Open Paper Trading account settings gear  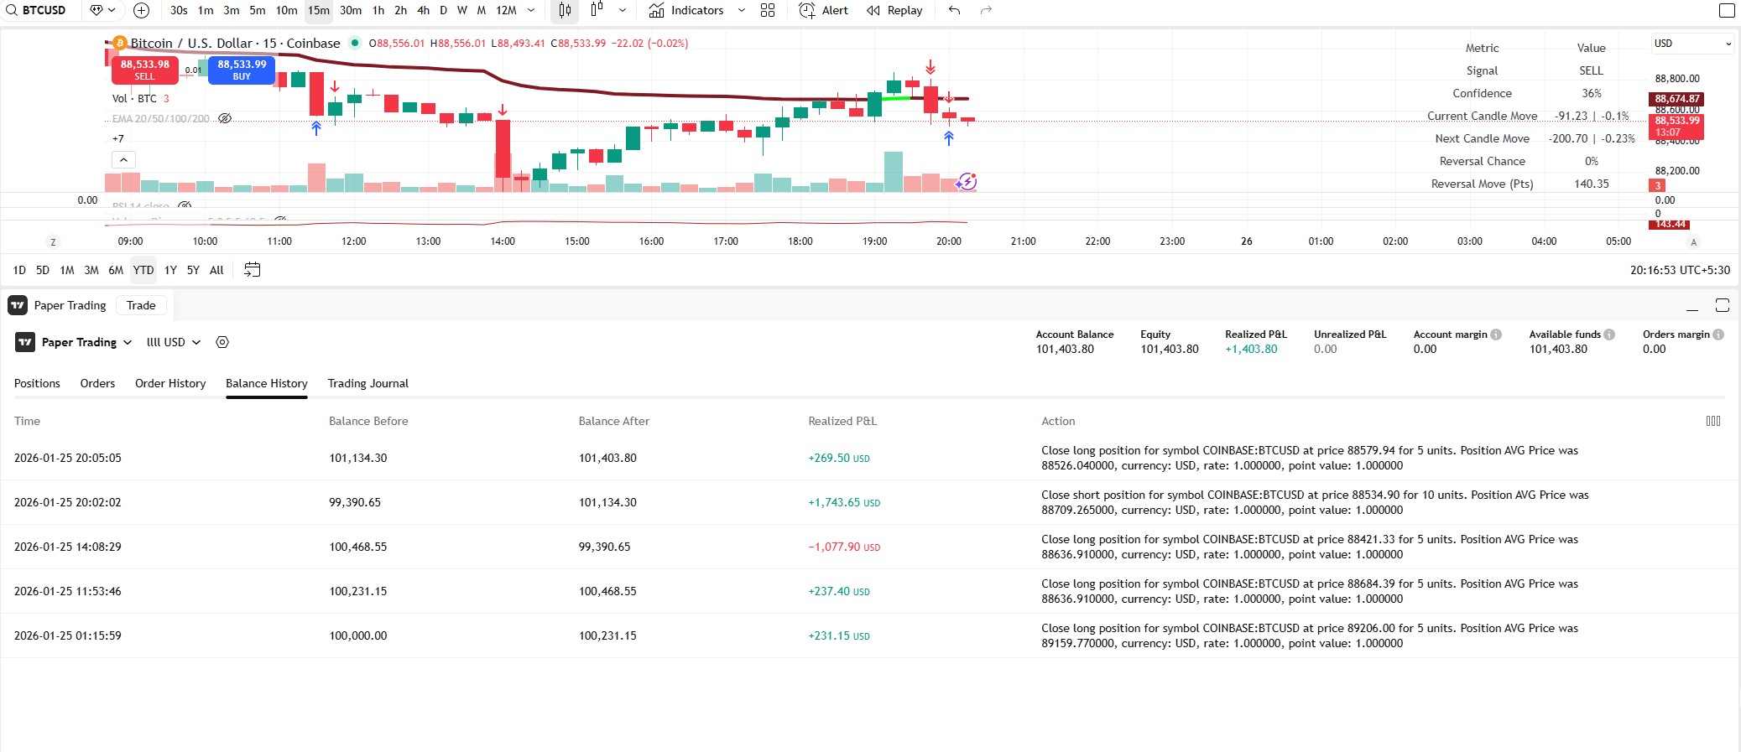click(x=222, y=342)
